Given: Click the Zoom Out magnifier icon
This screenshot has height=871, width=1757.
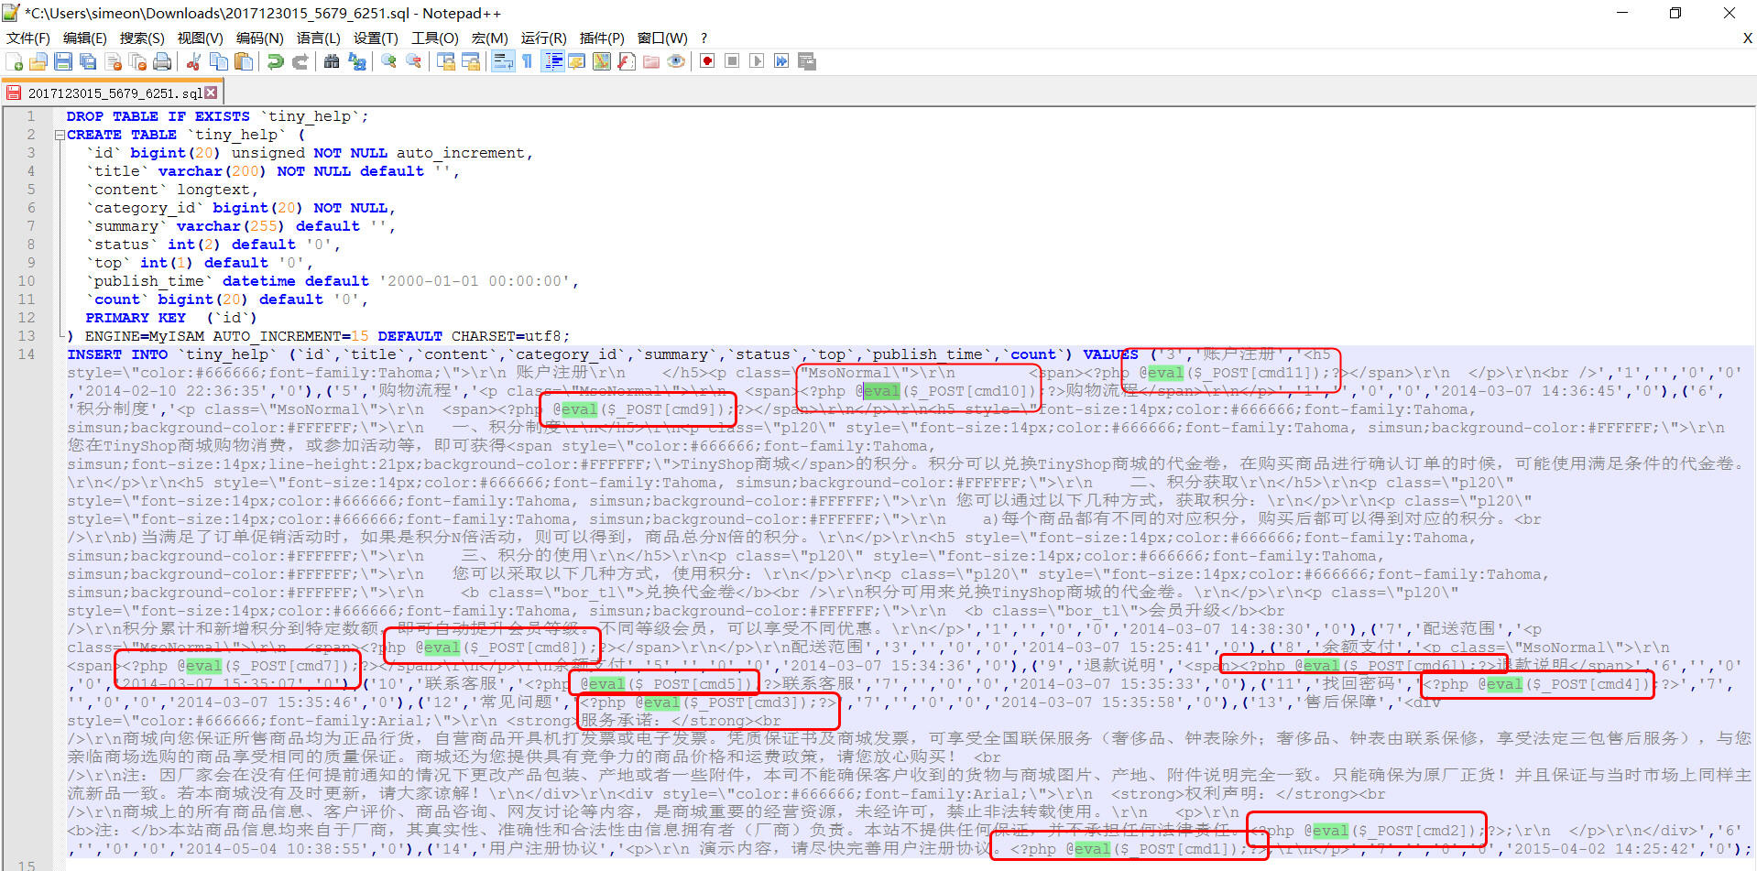Looking at the screenshot, I should pyautogui.click(x=414, y=61).
